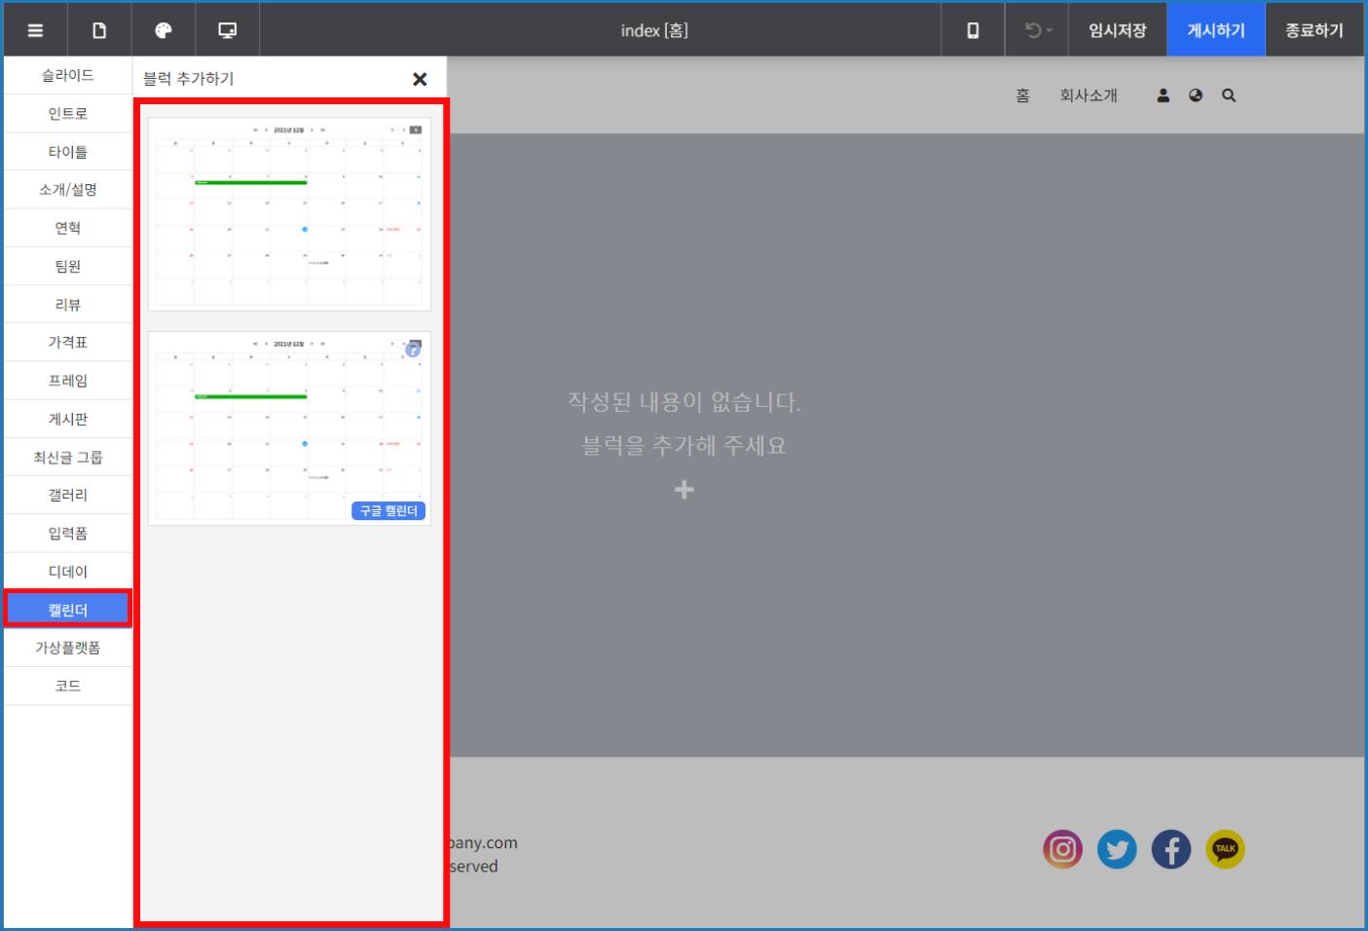Switch to mobile preview mode
Viewport: 1368px width, 931px height.
pyautogui.click(x=972, y=29)
